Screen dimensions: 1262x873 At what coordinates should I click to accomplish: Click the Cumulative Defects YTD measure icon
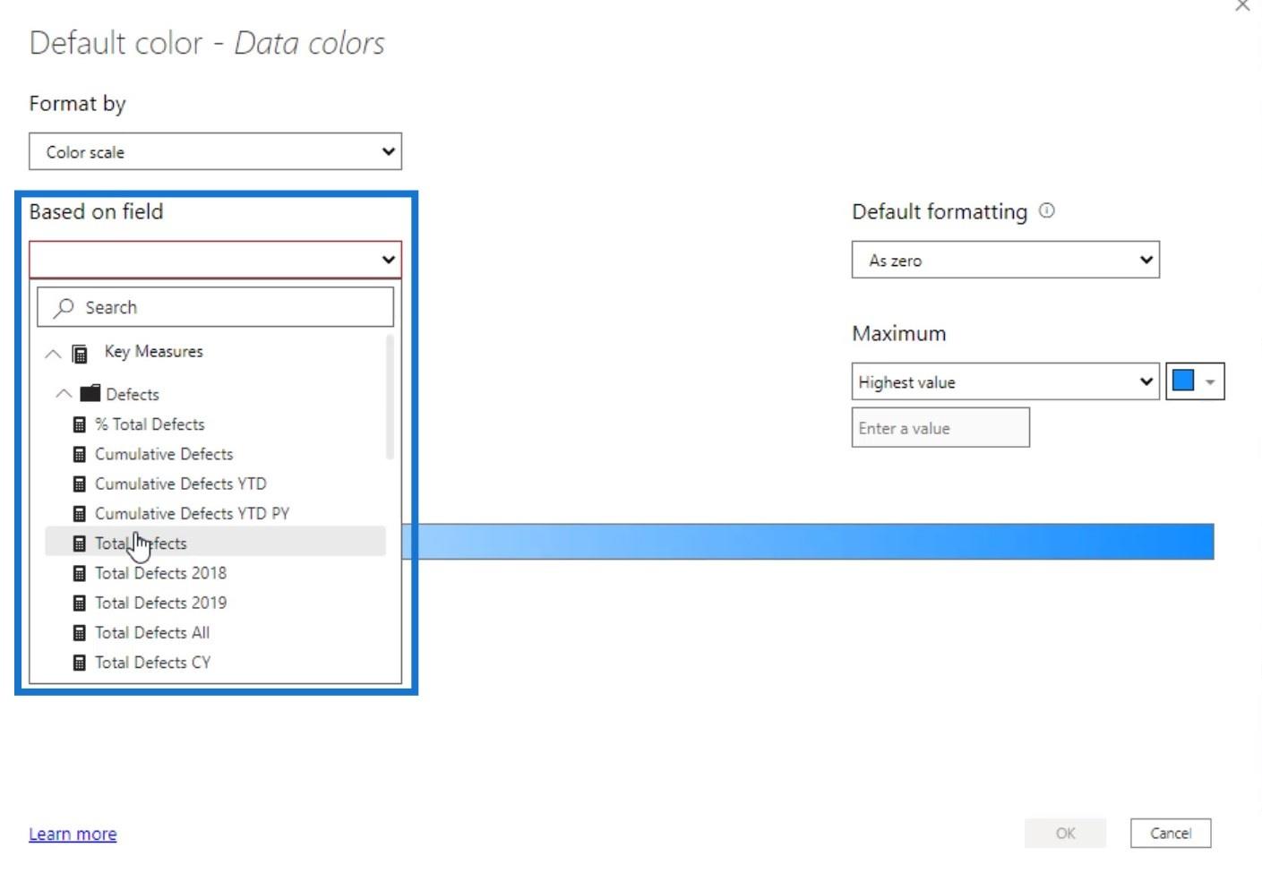tap(80, 484)
